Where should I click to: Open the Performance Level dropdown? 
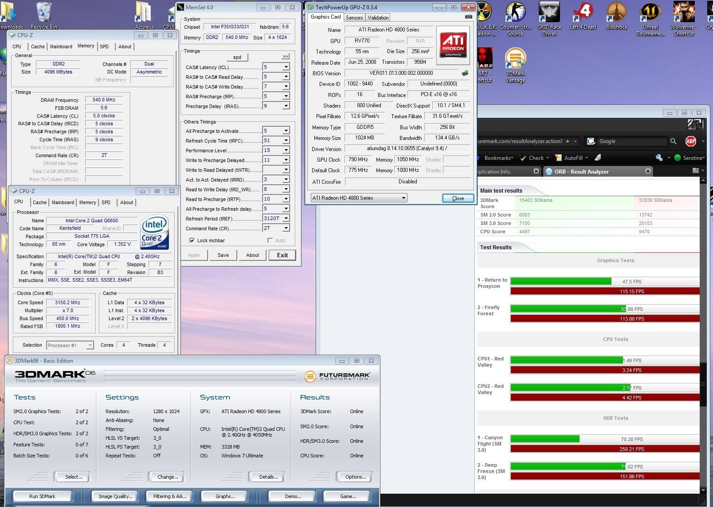286,151
